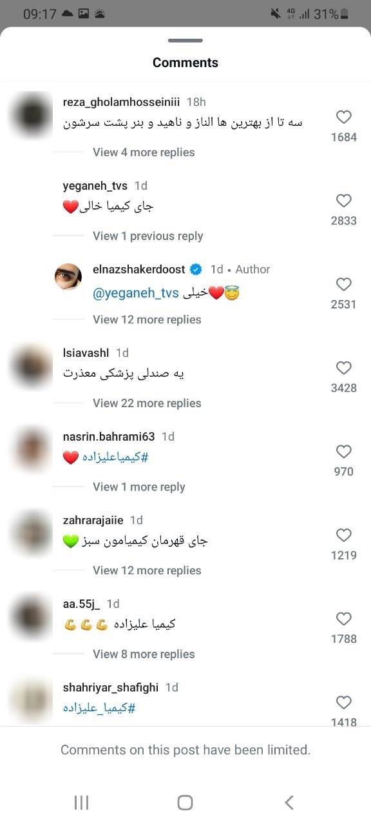Like yeganeh_tvs's comment with 2833 likes
Viewport: 371px width, 826px height.
[343, 201]
